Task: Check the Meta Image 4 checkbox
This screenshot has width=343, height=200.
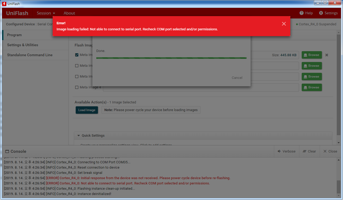Action: (77, 87)
